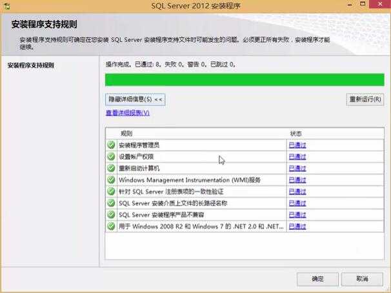Click the check icon for 长路径名称 rule
Screen dimensions: 391x293
(111, 203)
